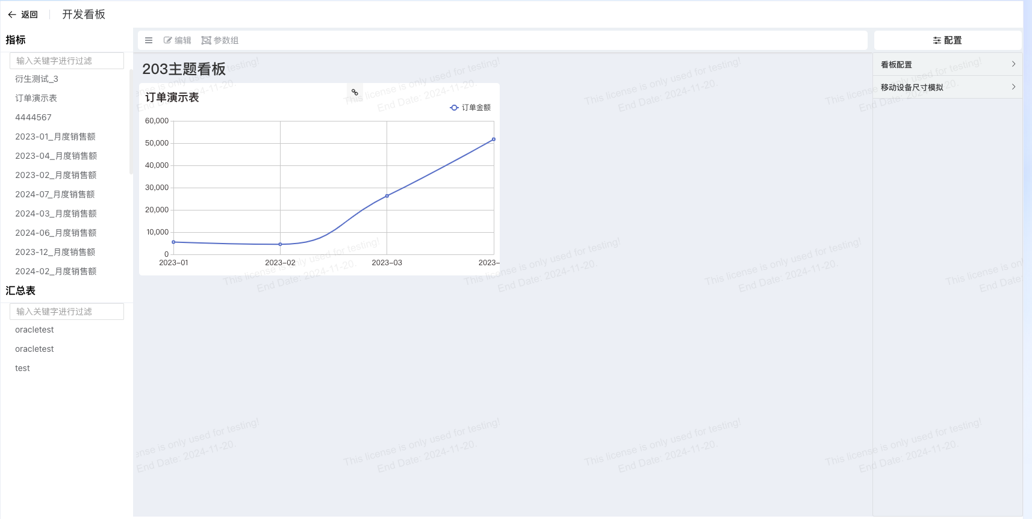Choose the test summary table item
This screenshot has width=1032, height=519.
pyautogui.click(x=22, y=368)
